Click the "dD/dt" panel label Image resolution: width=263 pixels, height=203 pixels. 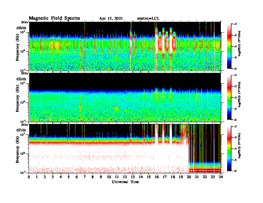(x=21, y=79)
